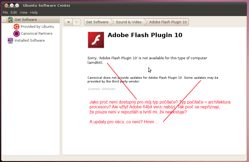This screenshot has width=249, height=162.
Task: Open the Help menu
Action: (x=34, y=12)
